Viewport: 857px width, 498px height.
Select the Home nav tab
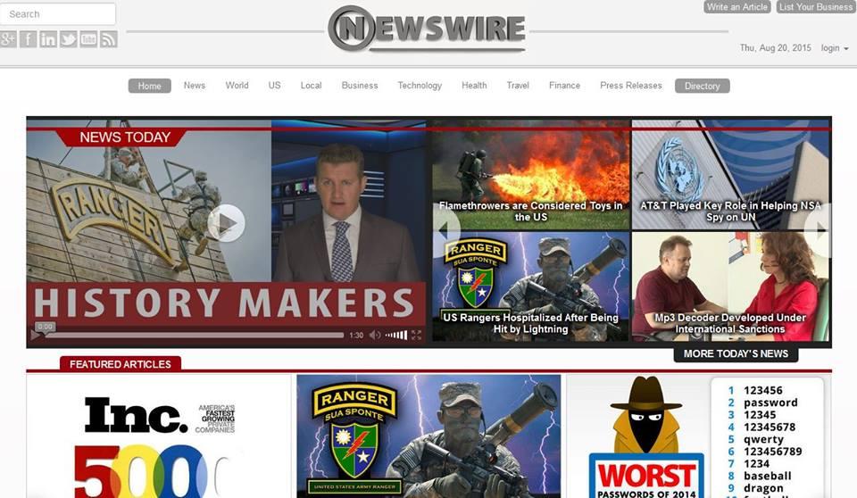pyautogui.click(x=150, y=86)
